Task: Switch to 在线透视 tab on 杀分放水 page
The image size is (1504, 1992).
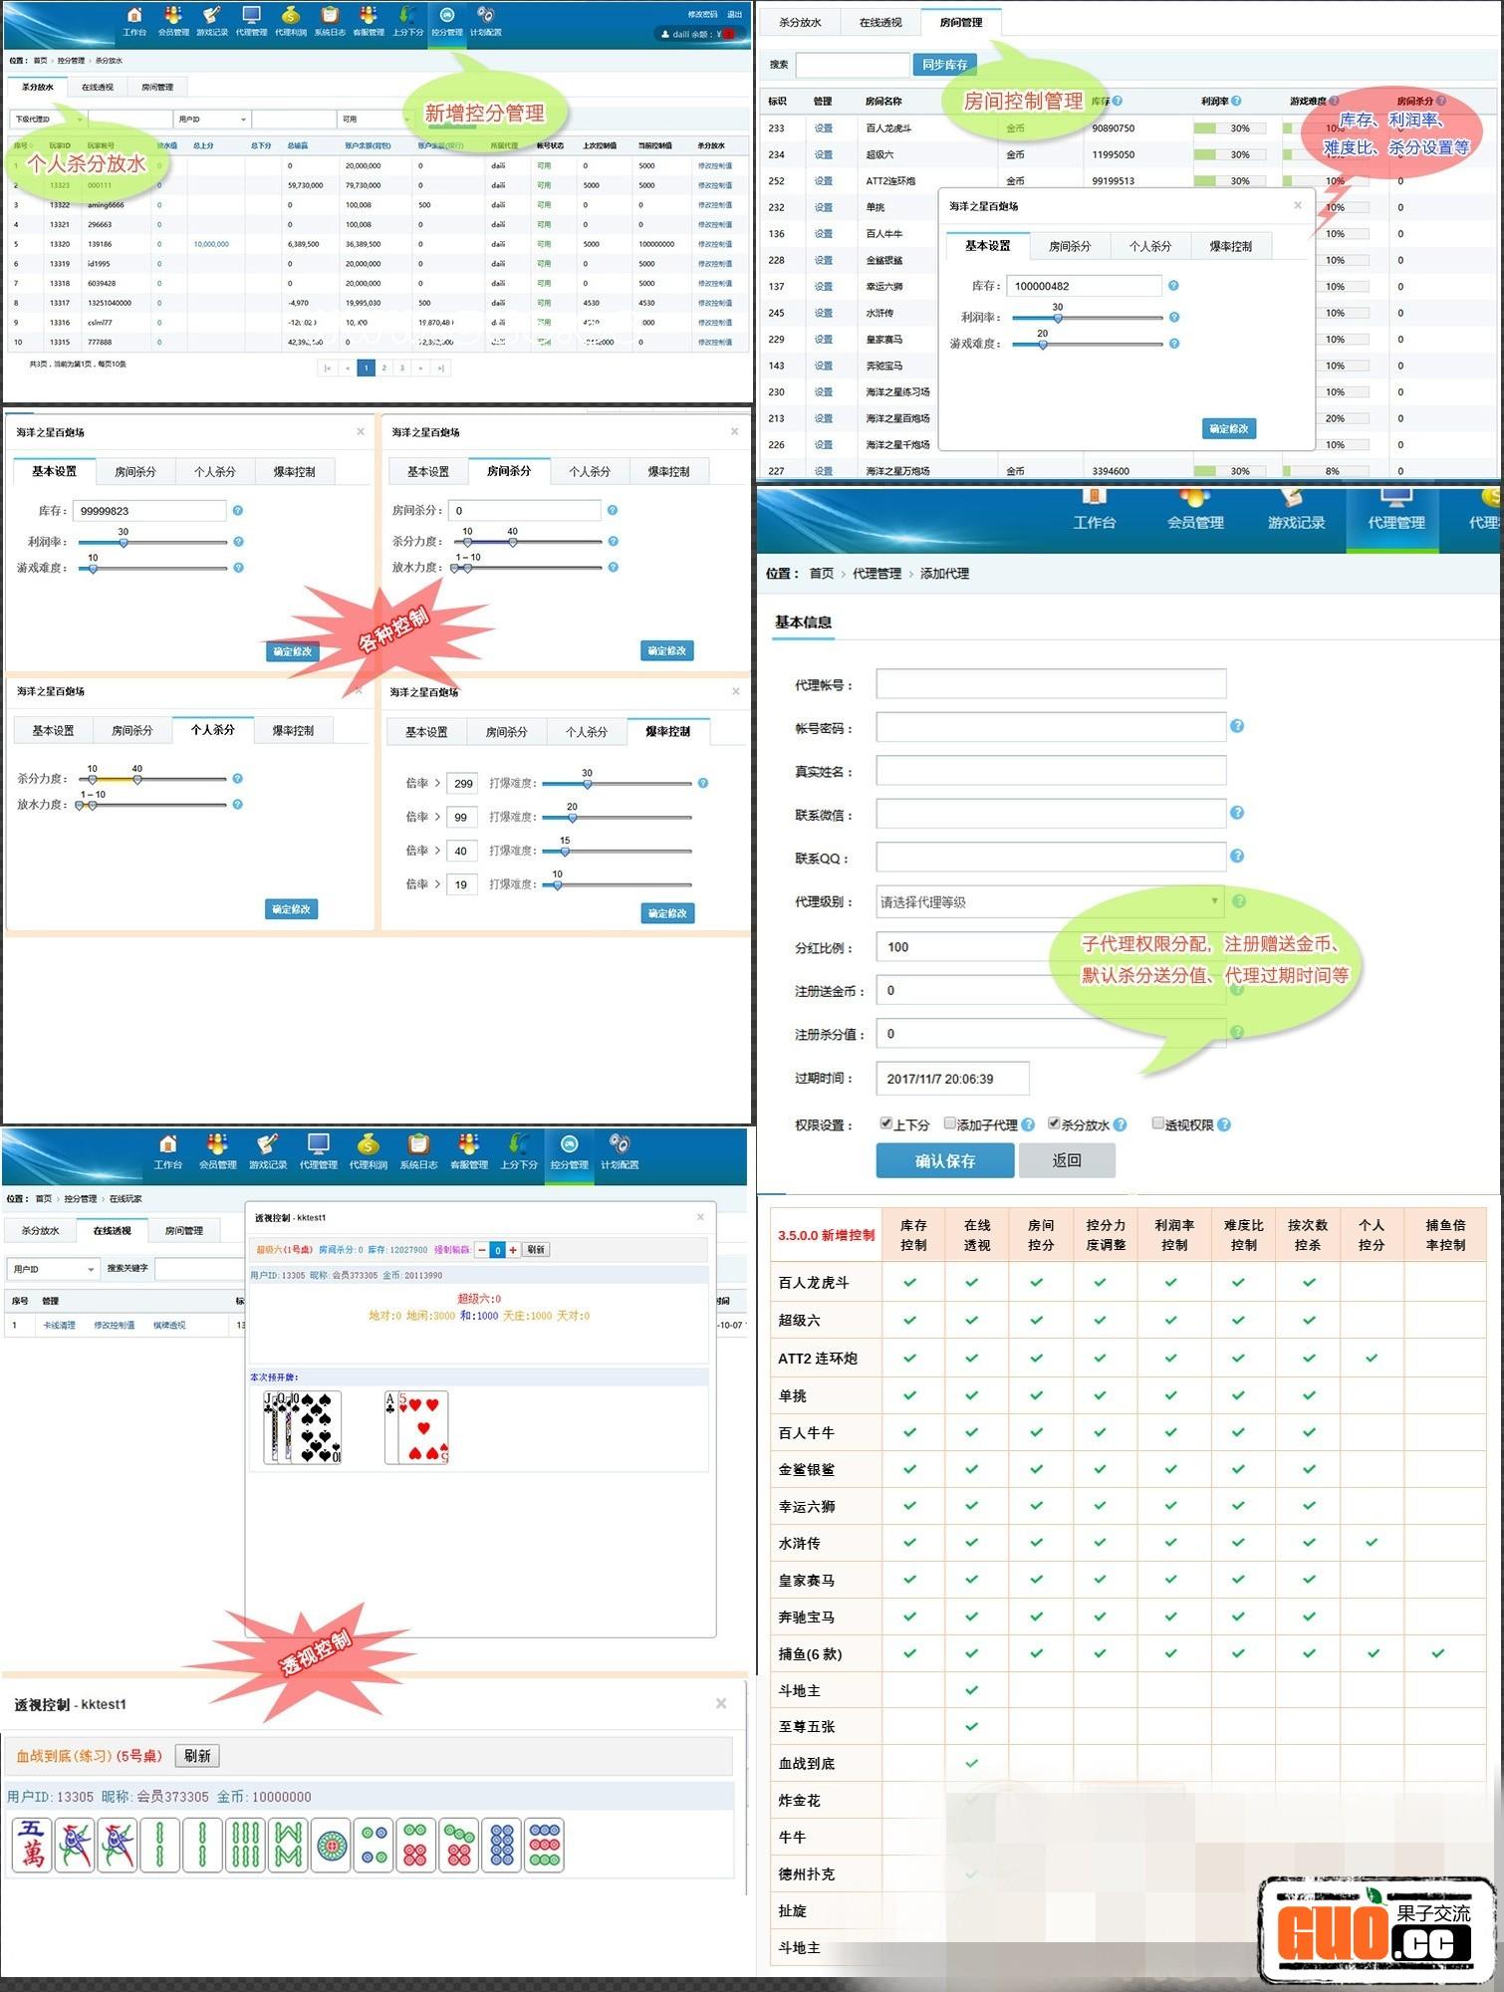Action: pos(98,88)
